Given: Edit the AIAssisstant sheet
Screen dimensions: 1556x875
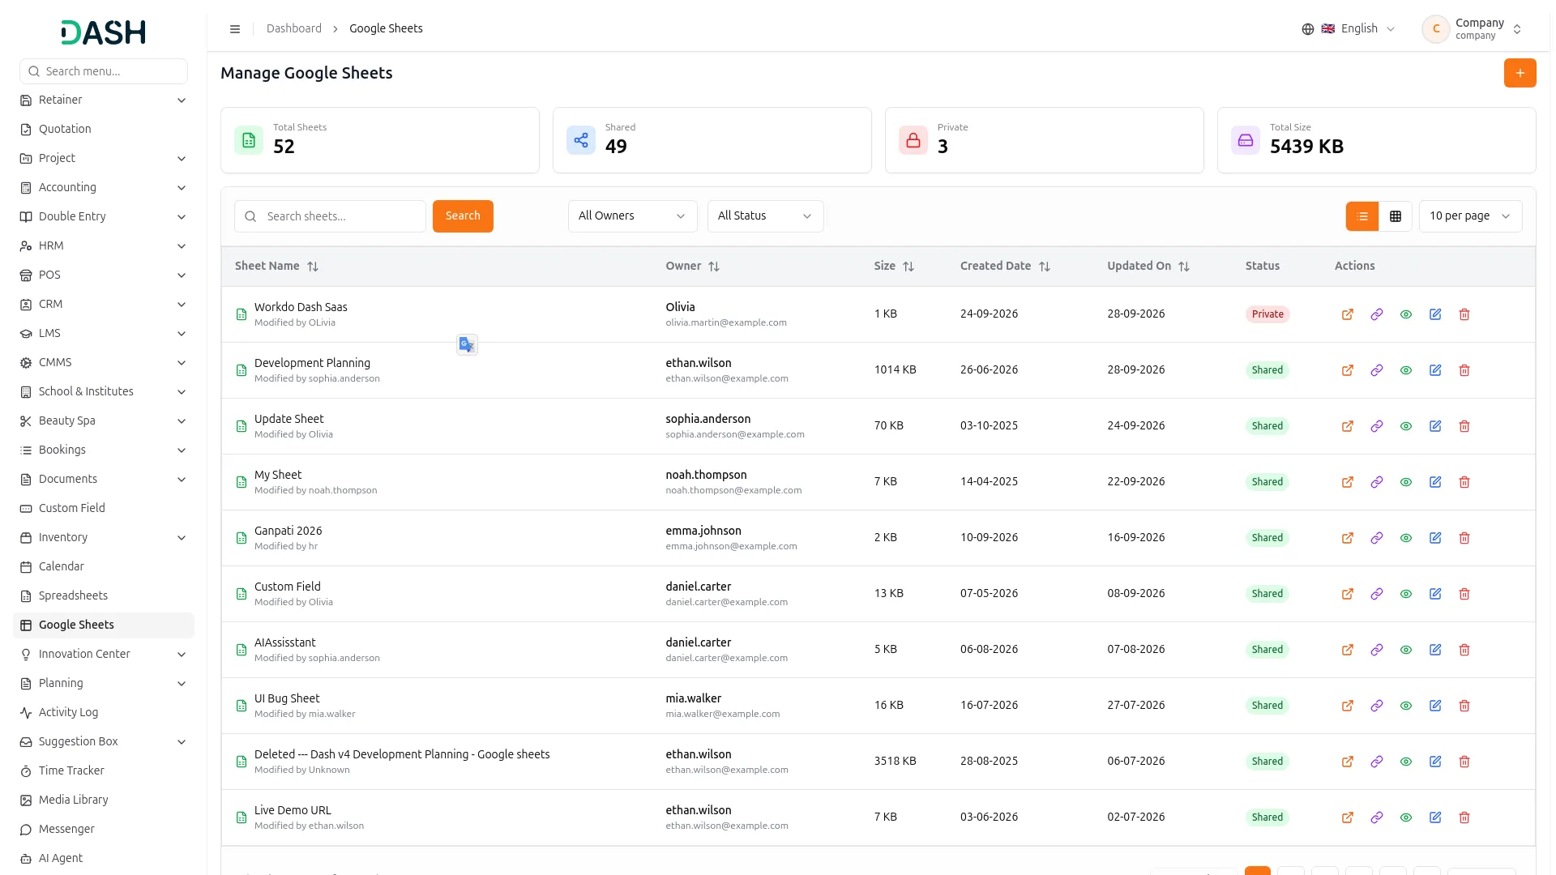Looking at the screenshot, I should (1435, 650).
